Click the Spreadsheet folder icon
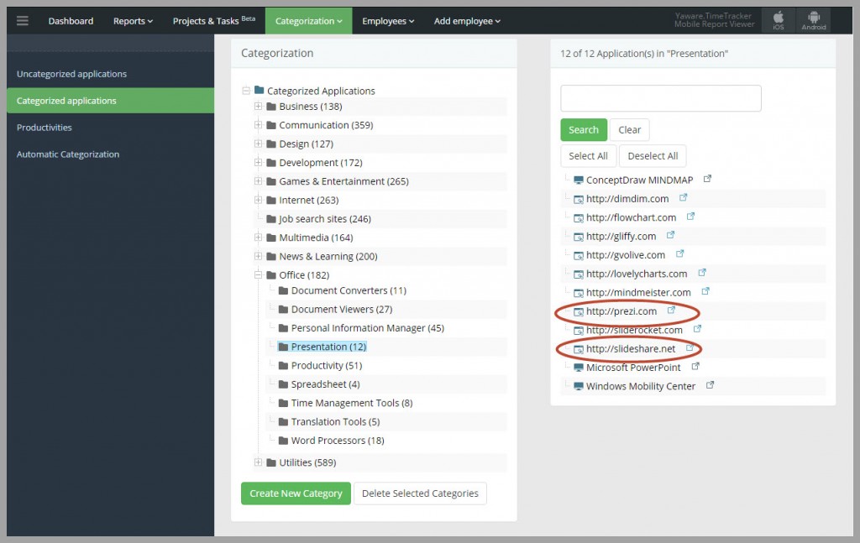This screenshot has width=860, height=543. tap(283, 384)
